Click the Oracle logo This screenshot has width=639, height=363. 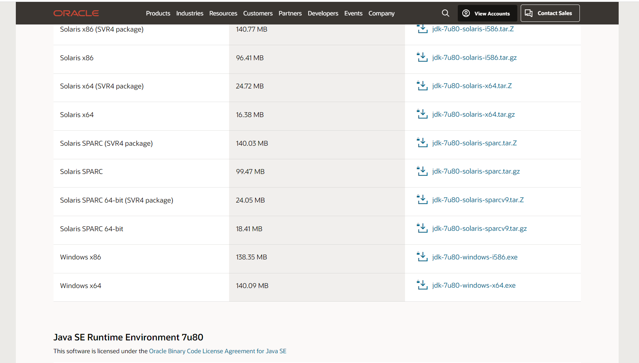click(x=76, y=13)
